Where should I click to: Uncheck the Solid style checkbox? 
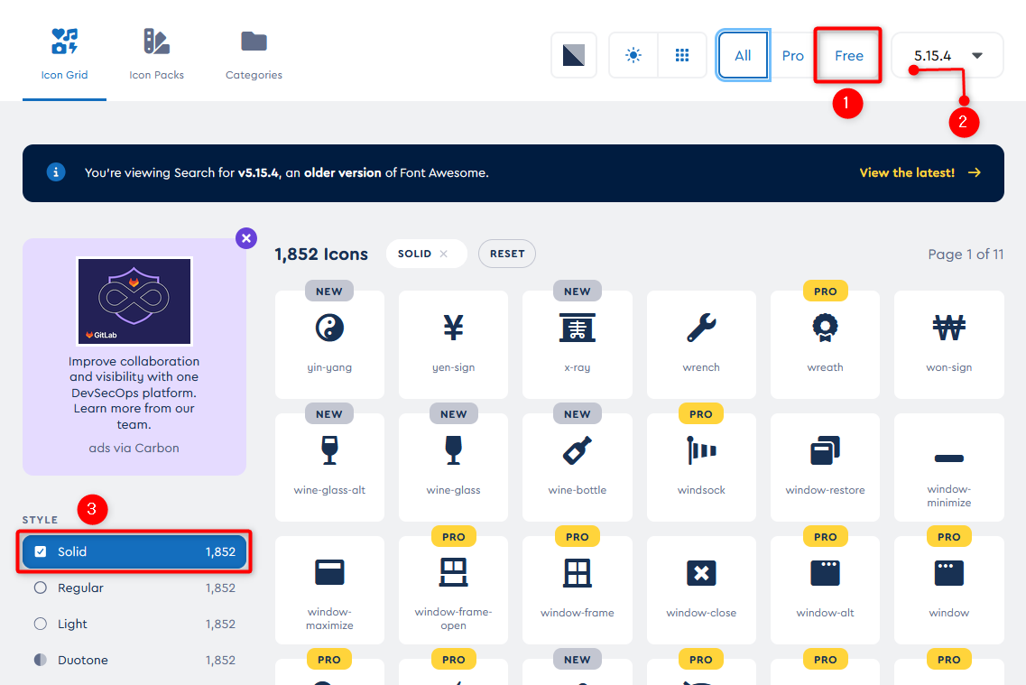click(x=41, y=551)
